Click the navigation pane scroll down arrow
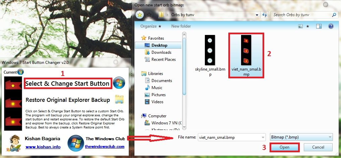 (x=184, y=127)
